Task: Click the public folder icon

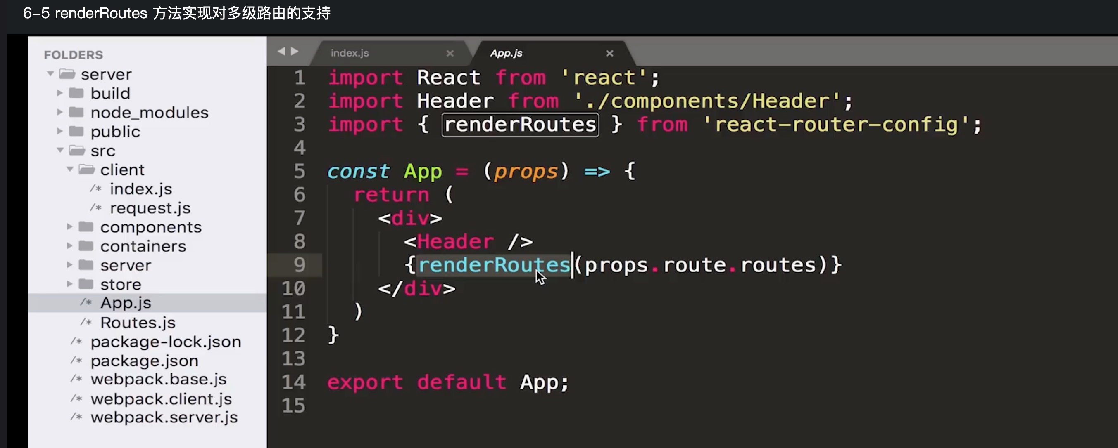Action: 76,131
